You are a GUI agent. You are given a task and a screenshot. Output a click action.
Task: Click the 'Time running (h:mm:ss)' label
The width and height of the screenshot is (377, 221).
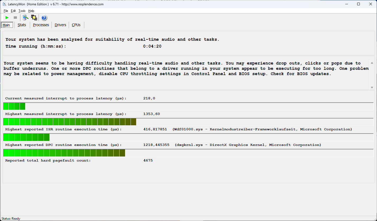[36, 46]
